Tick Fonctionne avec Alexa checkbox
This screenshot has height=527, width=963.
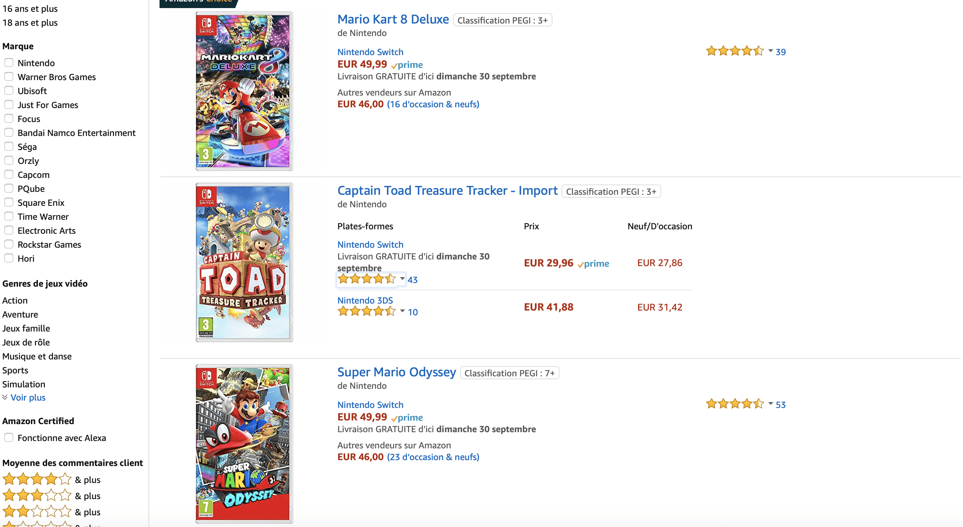[x=9, y=437]
